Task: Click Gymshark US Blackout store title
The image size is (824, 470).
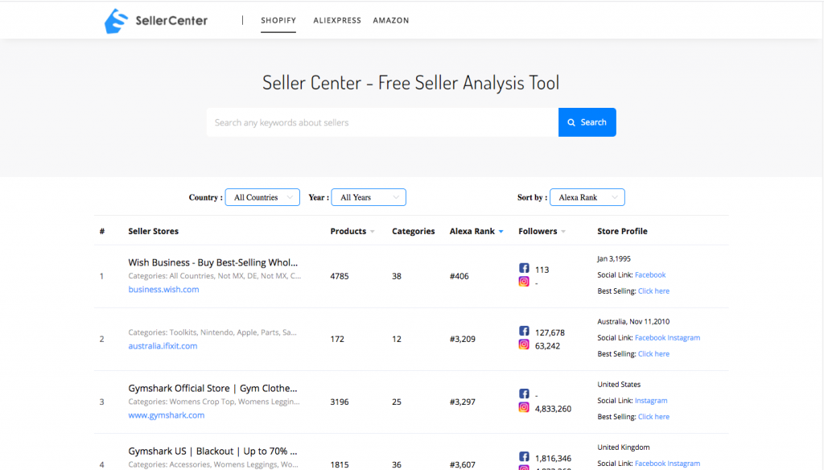Action: pos(212,451)
